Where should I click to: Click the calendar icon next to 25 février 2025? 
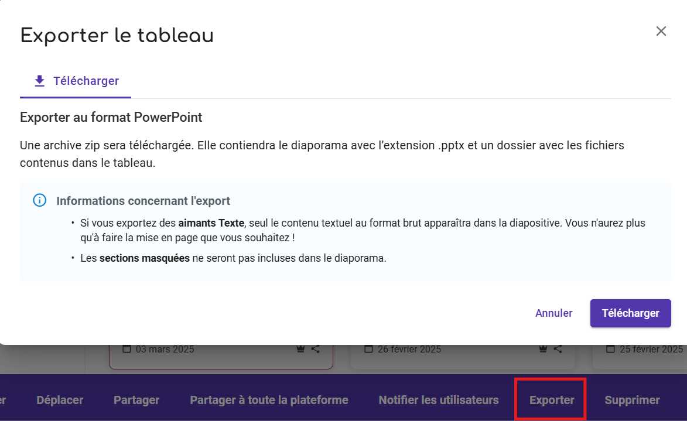coord(610,349)
